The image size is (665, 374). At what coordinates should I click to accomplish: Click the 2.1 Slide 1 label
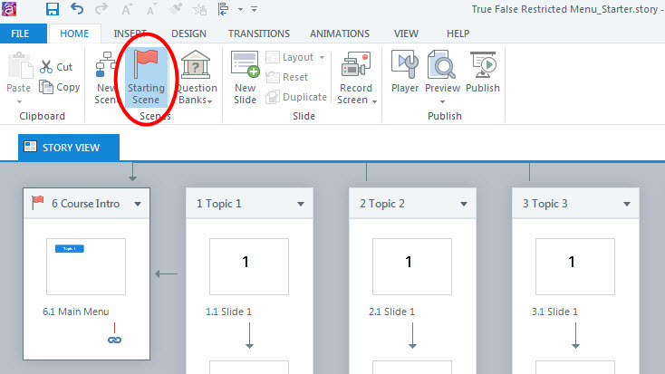[x=391, y=312]
